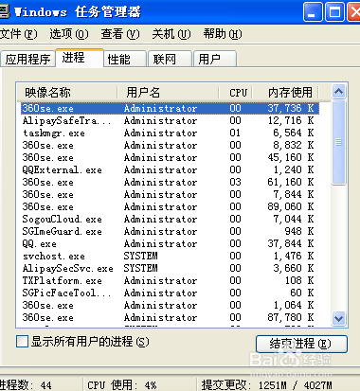The height and width of the screenshot is (391, 360).
Task: Select the AlipaySecSvc.exe process
Action: (x=170, y=268)
